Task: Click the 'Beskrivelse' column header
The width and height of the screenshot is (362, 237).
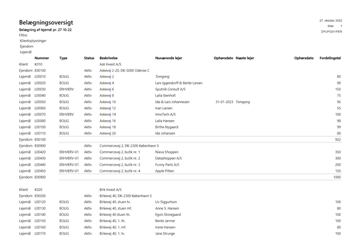Action: tap(108, 58)
